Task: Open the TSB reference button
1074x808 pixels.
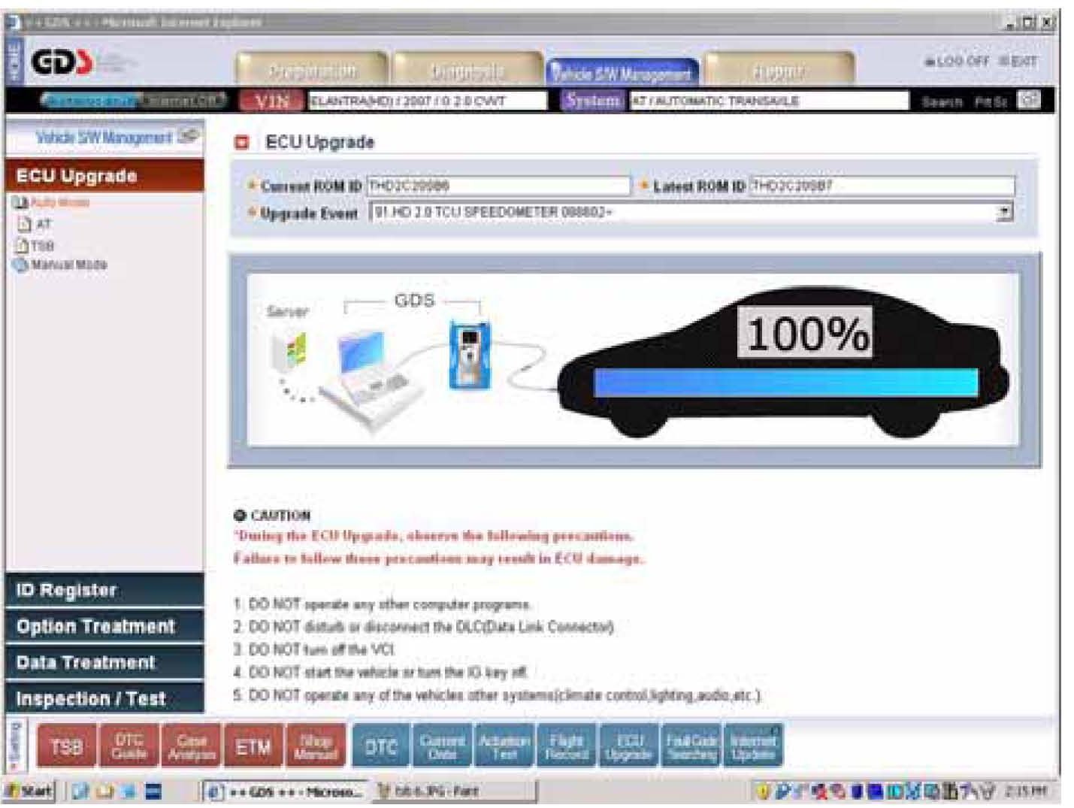Action: point(66,746)
